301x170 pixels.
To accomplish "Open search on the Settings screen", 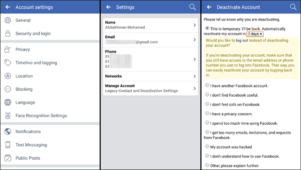I will click(x=192, y=7).
